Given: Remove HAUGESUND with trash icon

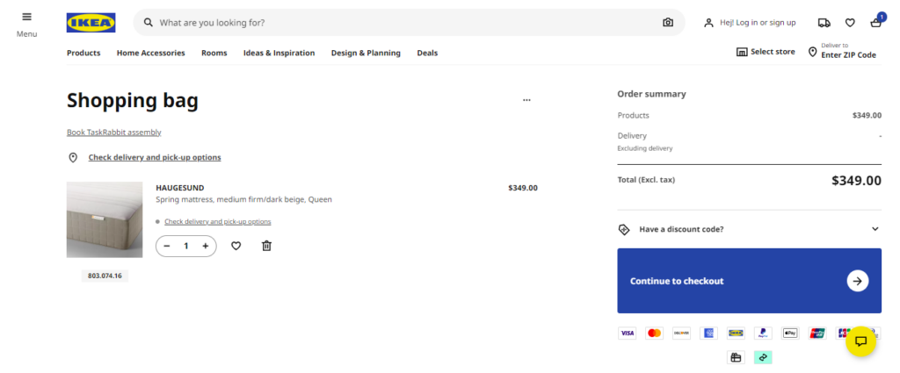Looking at the screenshot, I should (x=266, y=246).
